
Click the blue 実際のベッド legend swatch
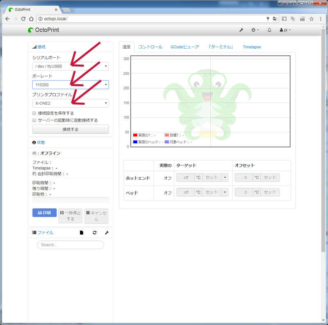coord(135,142)
